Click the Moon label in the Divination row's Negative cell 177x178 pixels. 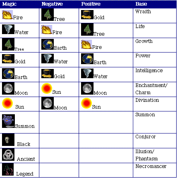(x=61, y=108)
